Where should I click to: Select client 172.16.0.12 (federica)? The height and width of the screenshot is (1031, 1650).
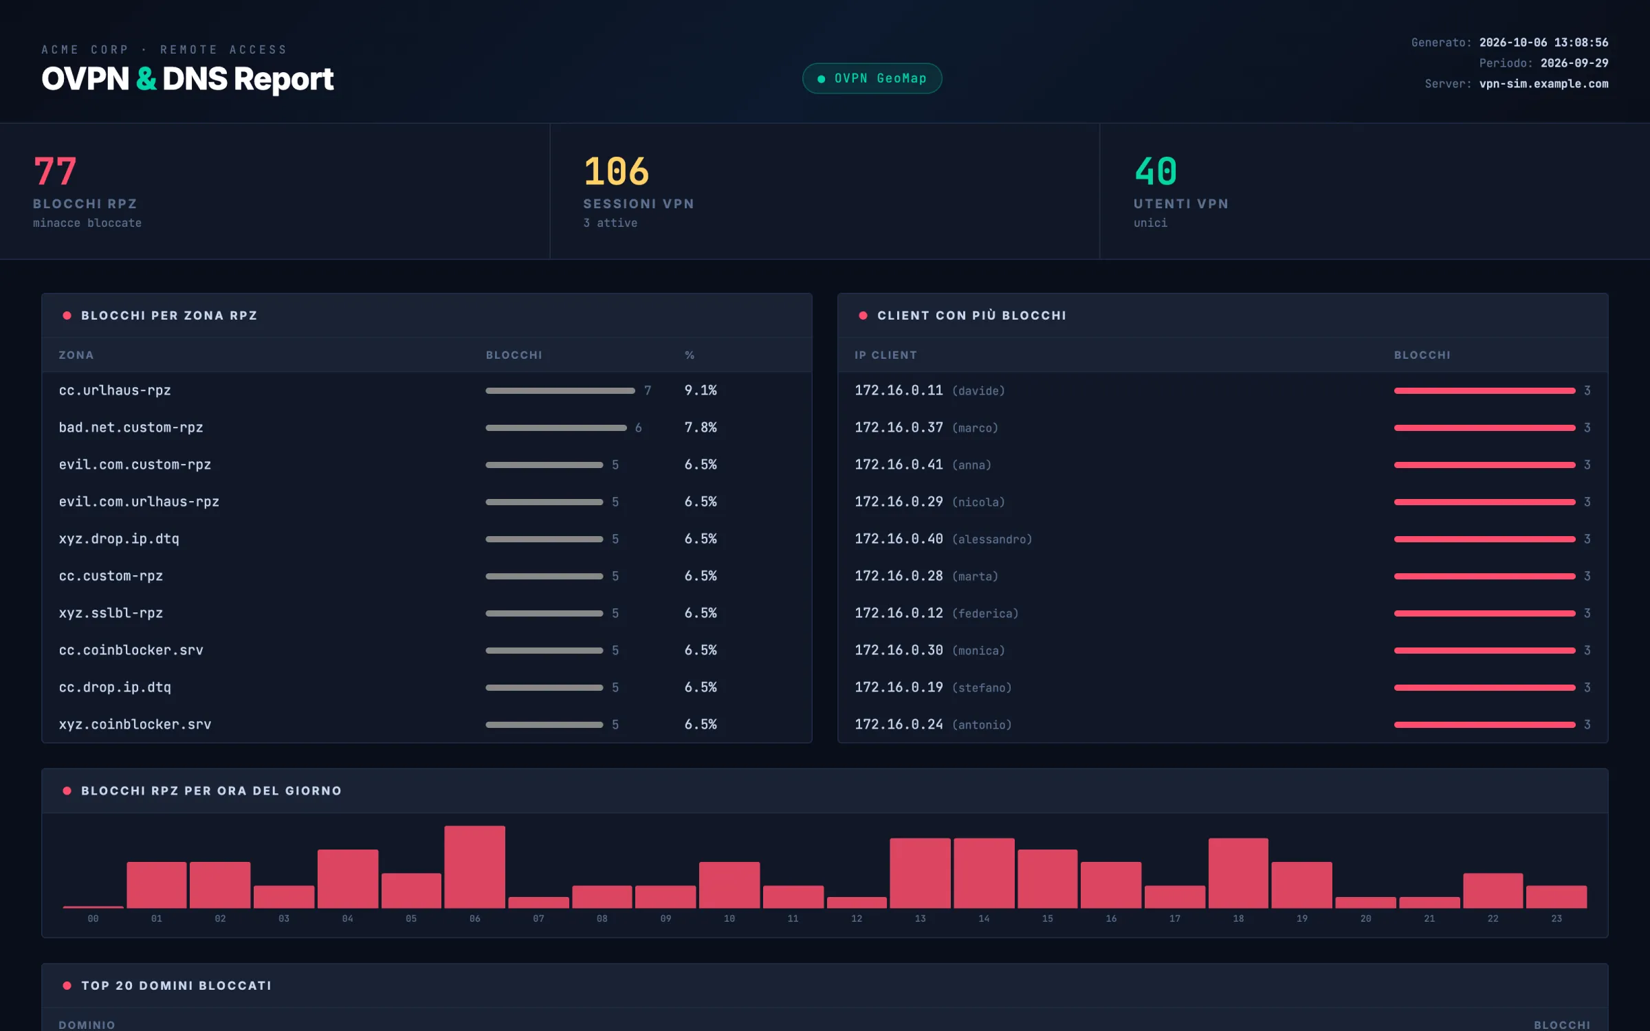tap(1223, 613)
